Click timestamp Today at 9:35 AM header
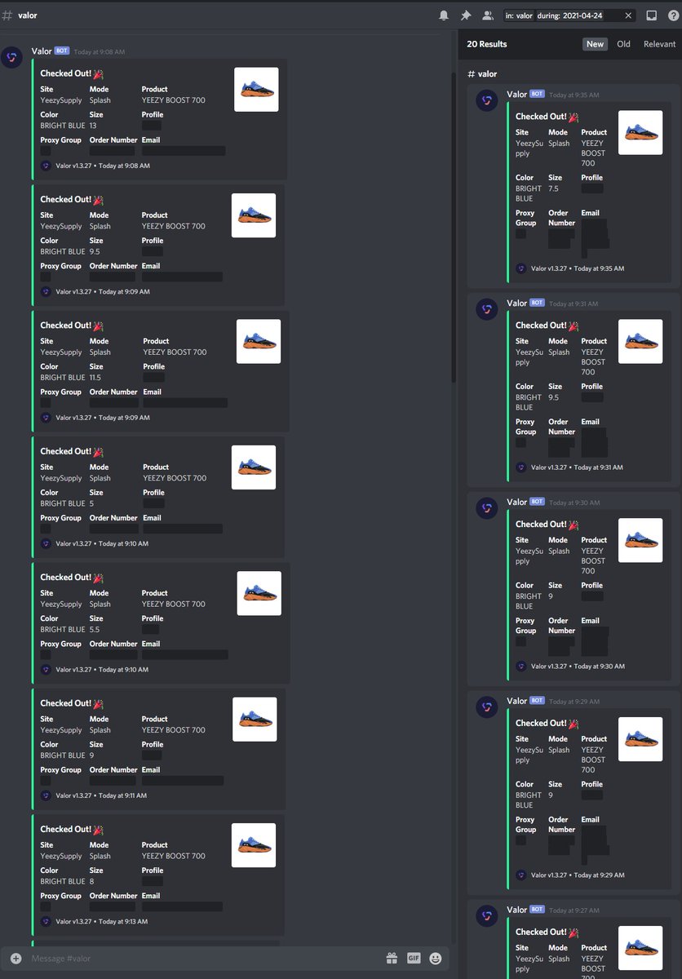The width and height of the screenshot is (682, 979). click(x=574, y=95)
